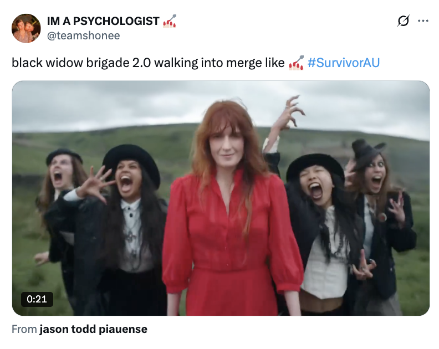
Task: Select the tweet text about black widow brigade
Action: click(148, 63)
